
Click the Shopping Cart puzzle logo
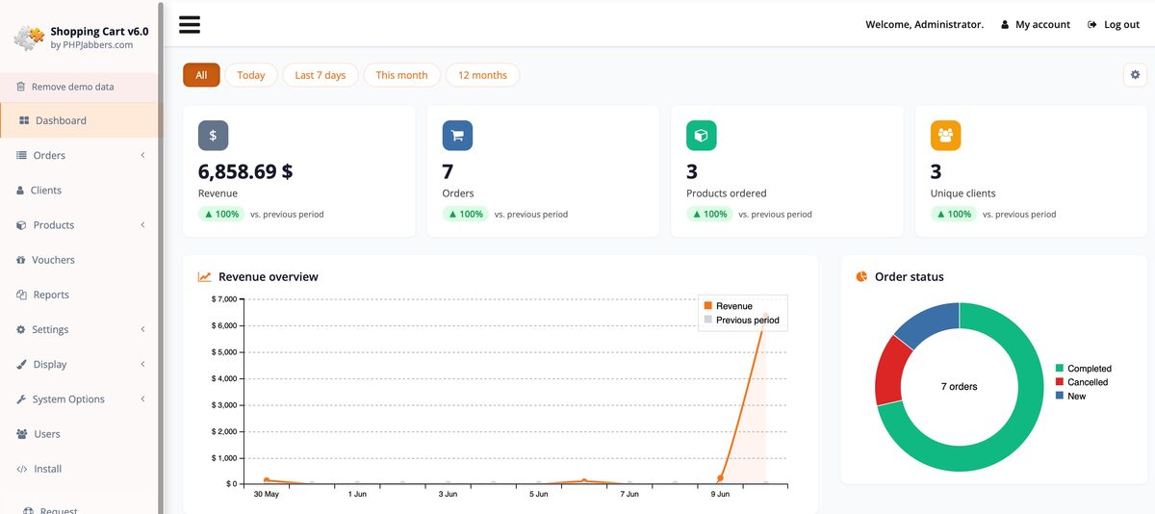point(29,39)
